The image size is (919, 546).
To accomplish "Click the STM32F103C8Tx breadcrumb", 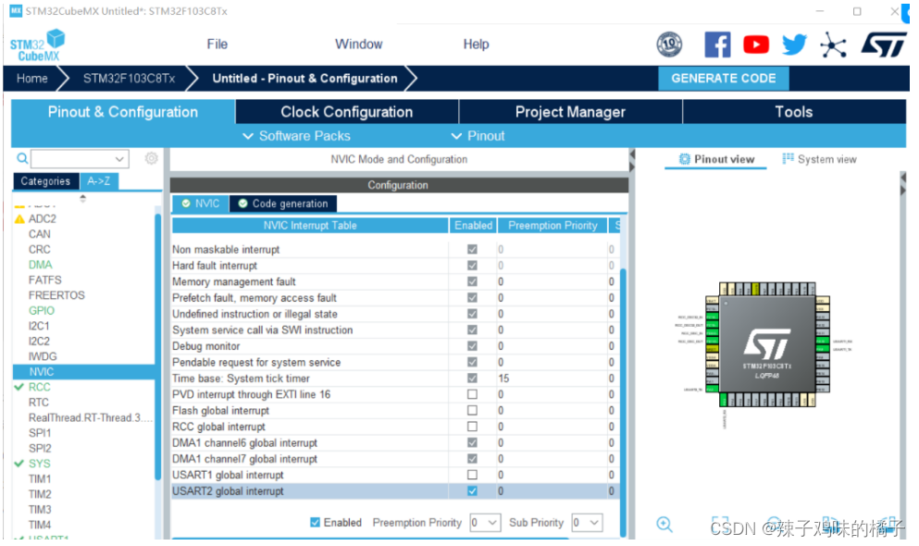I will point(129,79).
